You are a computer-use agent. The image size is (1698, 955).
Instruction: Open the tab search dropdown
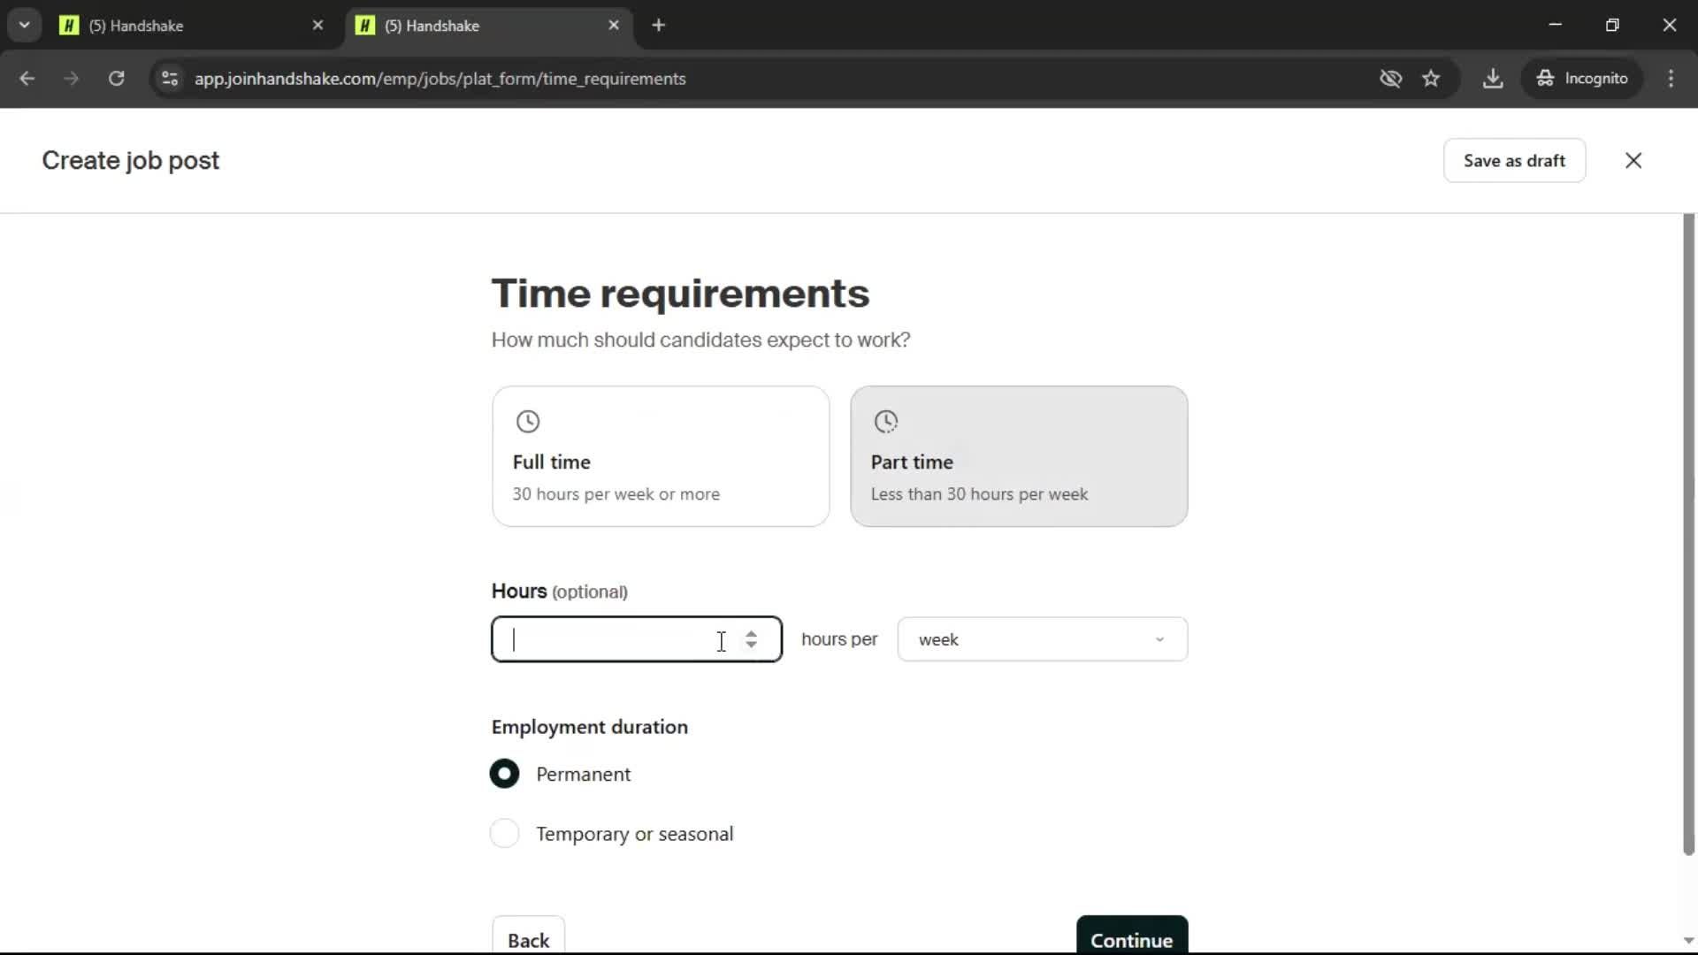click(x=24, y=26)
